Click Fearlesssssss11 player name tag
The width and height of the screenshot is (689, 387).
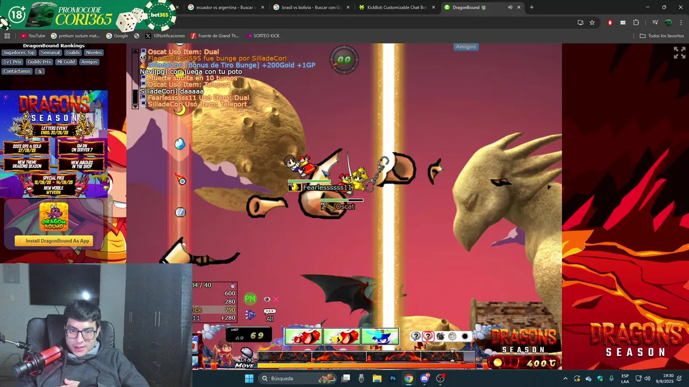coord(327,188)
